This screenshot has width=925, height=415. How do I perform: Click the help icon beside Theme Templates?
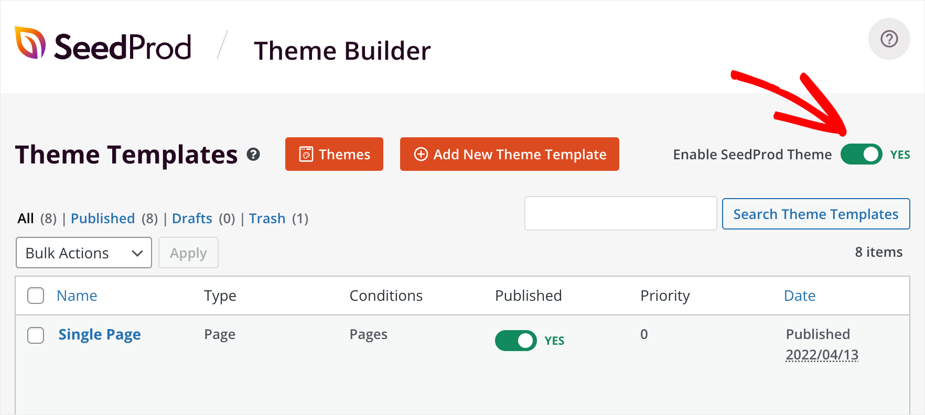coord(253,155)
